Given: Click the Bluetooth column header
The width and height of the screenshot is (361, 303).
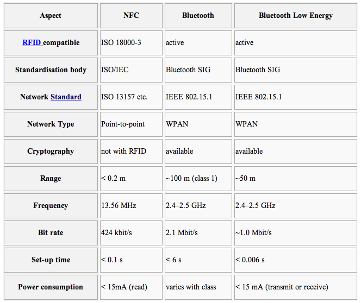Looking at the screenshot, I should [198, 16].
